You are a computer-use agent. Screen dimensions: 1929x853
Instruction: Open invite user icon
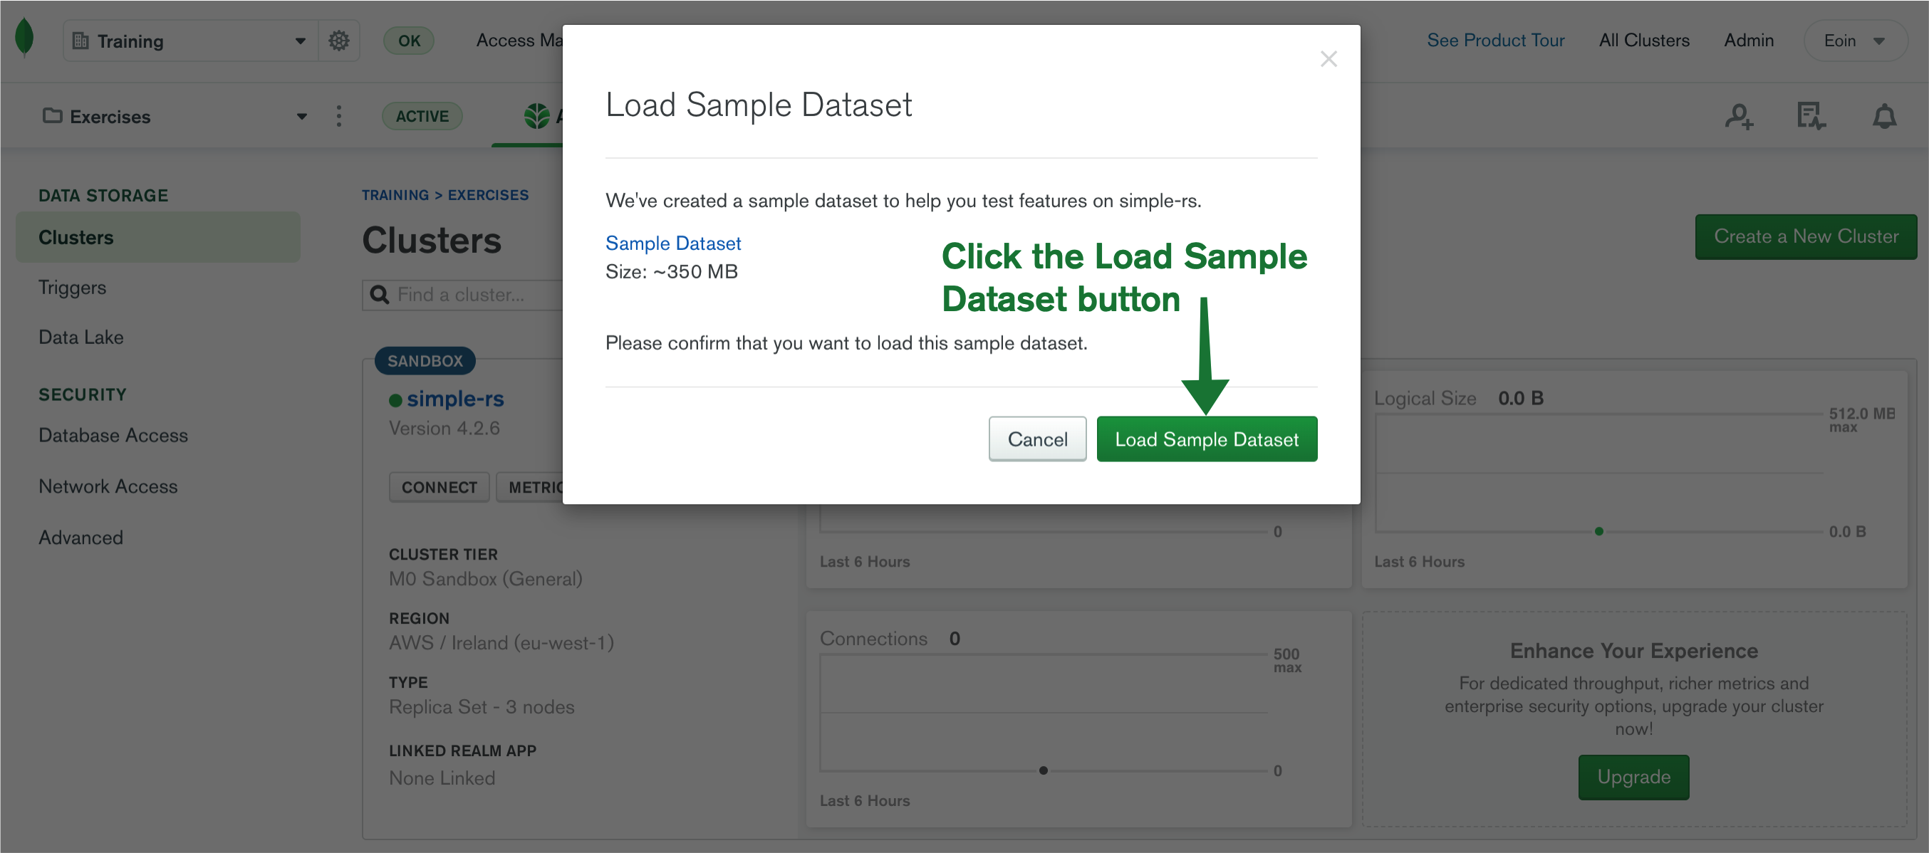click(x=1739, y=116)
